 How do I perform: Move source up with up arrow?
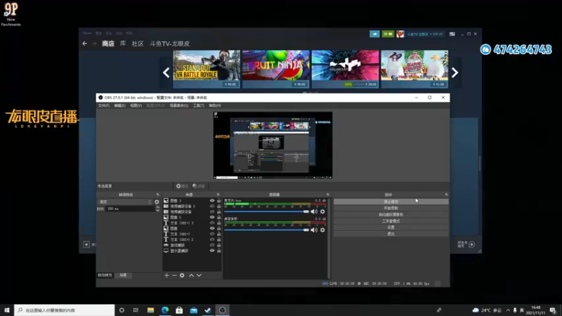click(x=191, y=275)
